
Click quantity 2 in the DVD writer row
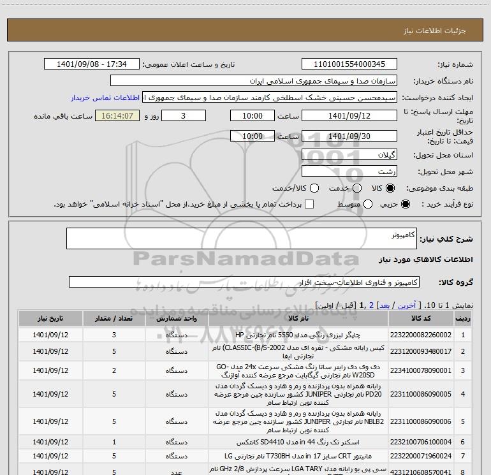point(114,370)
